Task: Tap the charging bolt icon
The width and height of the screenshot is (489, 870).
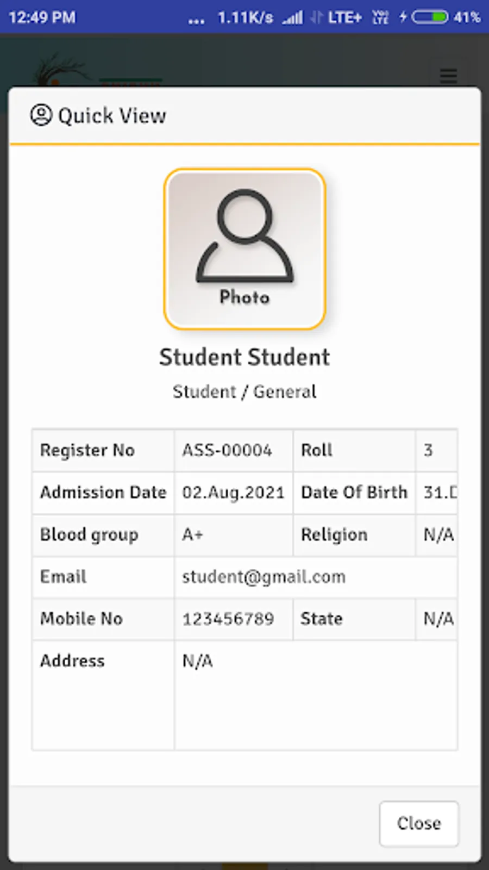Action: 403,17
